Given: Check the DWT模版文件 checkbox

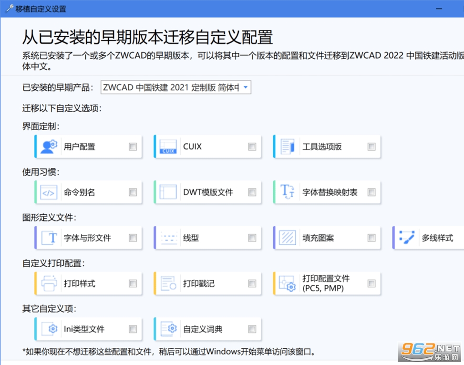Looking at the screenshot, I should (x=252, y=192).
